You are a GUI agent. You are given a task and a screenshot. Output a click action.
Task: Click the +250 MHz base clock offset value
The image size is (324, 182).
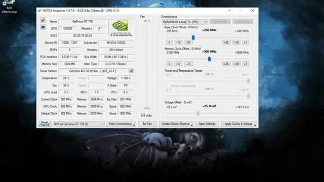209,30
